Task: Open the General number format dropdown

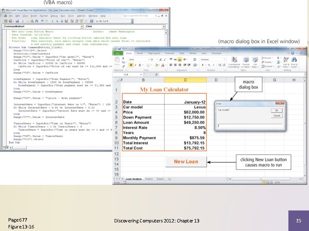Action: [x=224, y=59]
